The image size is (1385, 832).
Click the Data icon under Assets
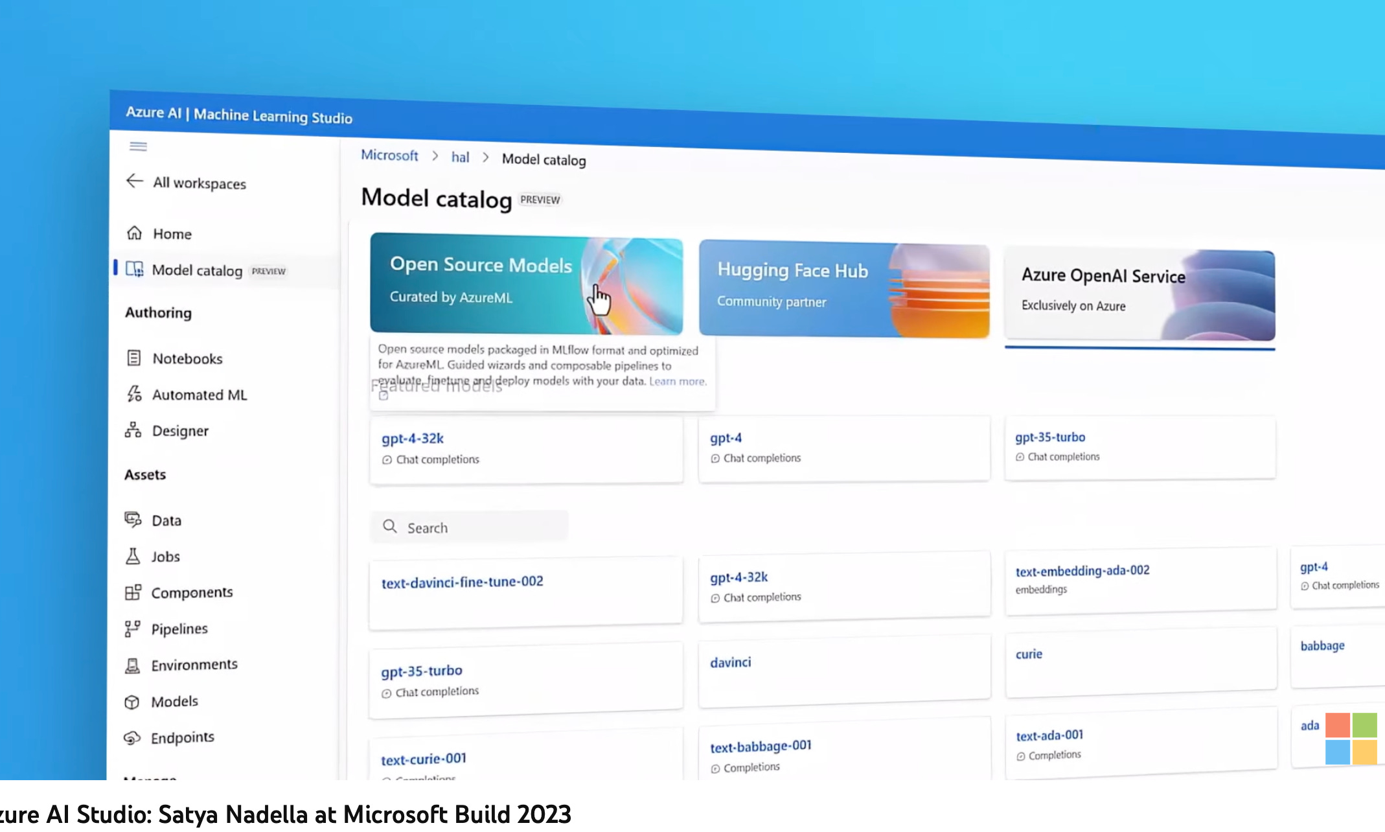pyautogui.click(x=133, y=519)
